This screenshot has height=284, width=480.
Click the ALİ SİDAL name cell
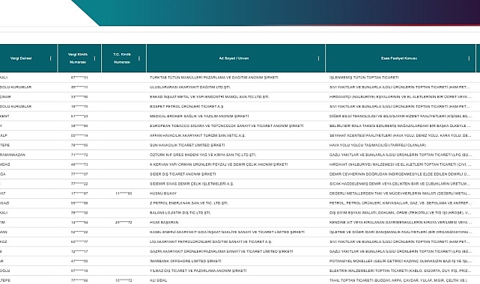159,280
